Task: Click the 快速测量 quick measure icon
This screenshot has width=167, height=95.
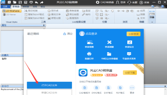Action: [109, 42]
